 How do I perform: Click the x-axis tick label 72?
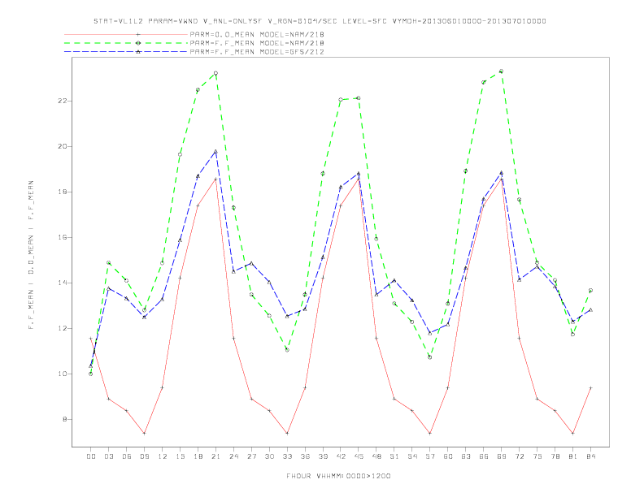pyautogui.click(x=520, y=456)
